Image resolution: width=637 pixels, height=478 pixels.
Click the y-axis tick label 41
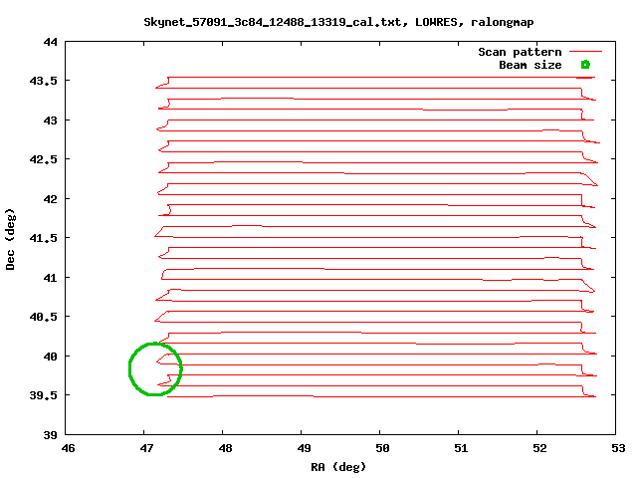[x=51, y=278]
